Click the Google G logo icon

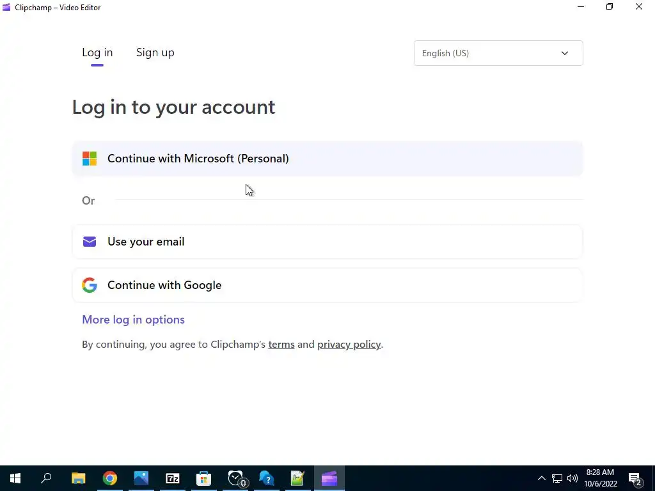click(90, 285)
